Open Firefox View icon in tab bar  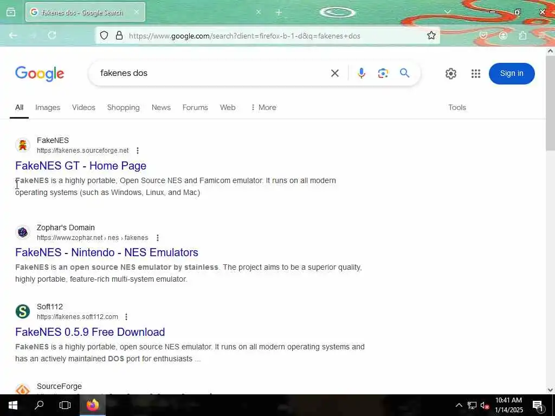[x=11, y=12]
